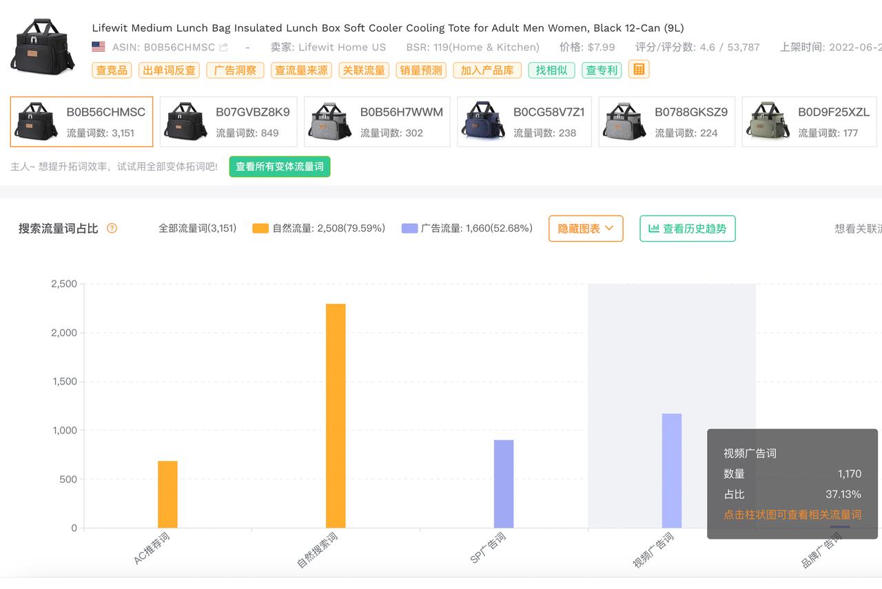882x589 pixels.
Task: Select the blue variant B0CG58V7Z1
Action: tap(524, 122)
